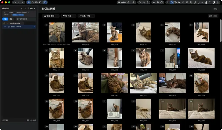Viewport: 222px width, 130px height.
Task: Select thumbnail IMG_0036
Action: (85, 32)
